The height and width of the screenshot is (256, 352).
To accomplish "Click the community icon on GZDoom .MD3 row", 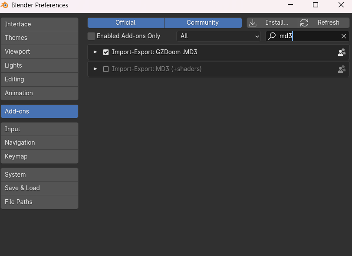I will (342, 52).
